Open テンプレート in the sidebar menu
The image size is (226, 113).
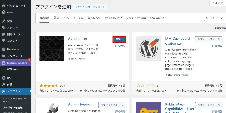[x=16, y=56]
